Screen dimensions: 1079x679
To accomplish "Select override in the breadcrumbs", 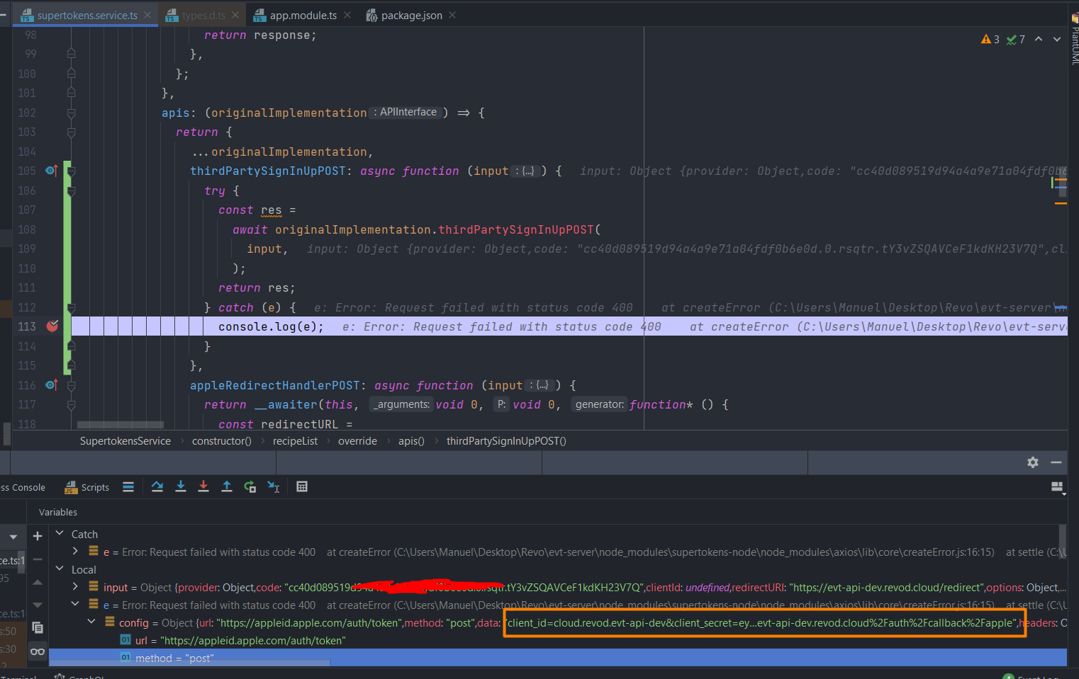I will [357, 441].
